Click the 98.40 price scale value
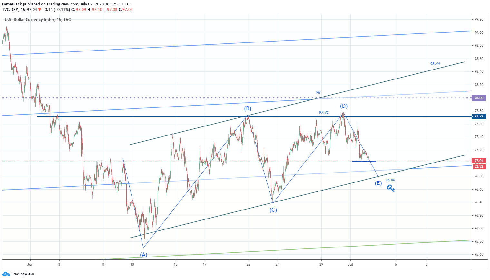The image size is (490, 280). [479, 72]
